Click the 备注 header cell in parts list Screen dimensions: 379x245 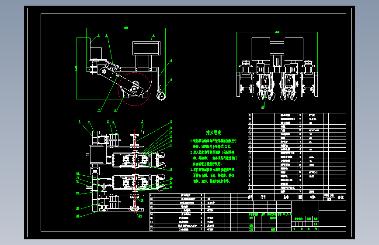click(341, 197)
